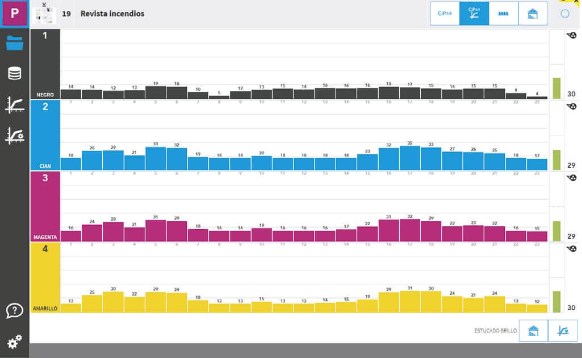Click the Negro row link icon

pos(572,35)
